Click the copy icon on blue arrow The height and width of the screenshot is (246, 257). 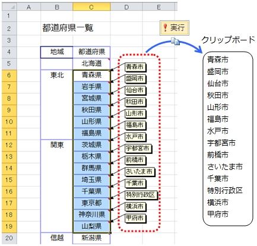click(x=175, y=41)
